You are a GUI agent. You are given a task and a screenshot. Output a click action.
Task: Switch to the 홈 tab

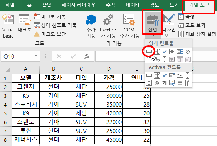[x=29, y=5]
